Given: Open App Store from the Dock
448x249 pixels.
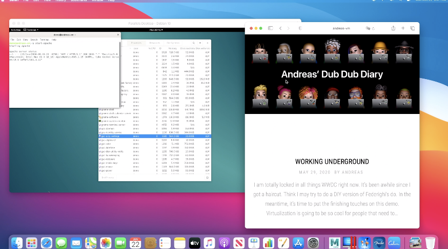Looking at the screenshot, I should pyautogui.click(x=298, y=243).
